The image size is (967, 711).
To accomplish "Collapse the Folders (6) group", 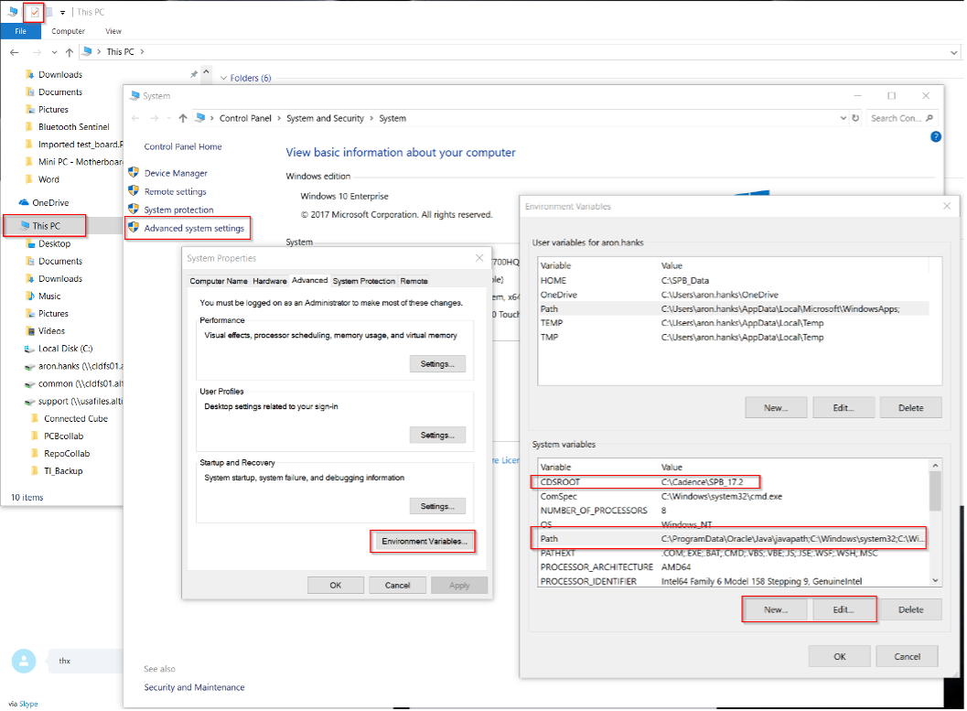I will click(223, 79).
